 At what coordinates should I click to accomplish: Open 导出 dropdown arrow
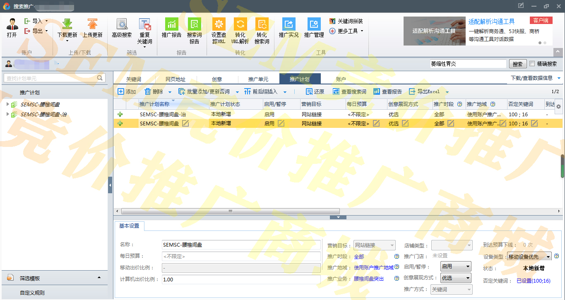(46, 31)
